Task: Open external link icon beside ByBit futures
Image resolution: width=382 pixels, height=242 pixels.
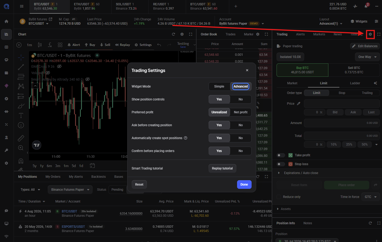Action: tap(51, 19)
